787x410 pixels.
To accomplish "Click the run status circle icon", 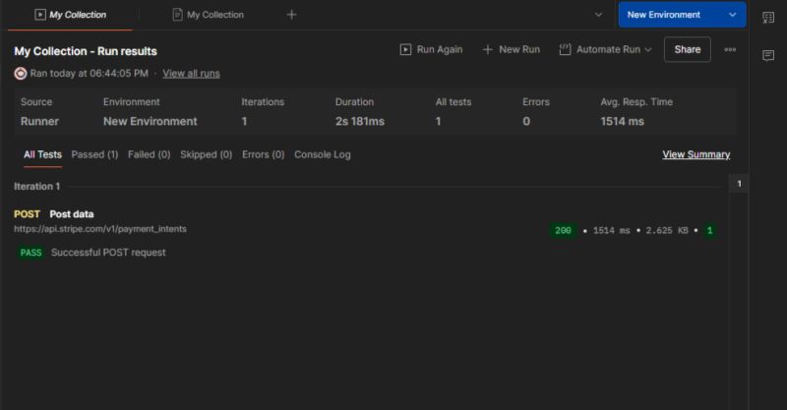I will click(20, 74).
